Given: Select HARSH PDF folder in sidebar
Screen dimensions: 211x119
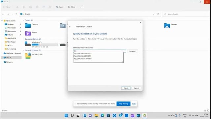Looking at the screenshot, I should 12,38.
